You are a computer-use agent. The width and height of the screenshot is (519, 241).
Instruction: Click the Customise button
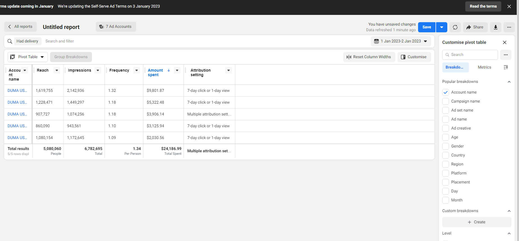414,57
